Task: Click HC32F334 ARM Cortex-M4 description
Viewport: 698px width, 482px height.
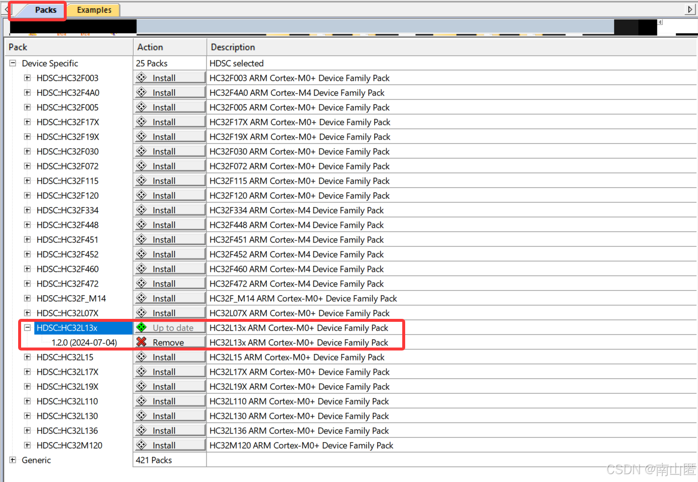Action: [297, 210]
